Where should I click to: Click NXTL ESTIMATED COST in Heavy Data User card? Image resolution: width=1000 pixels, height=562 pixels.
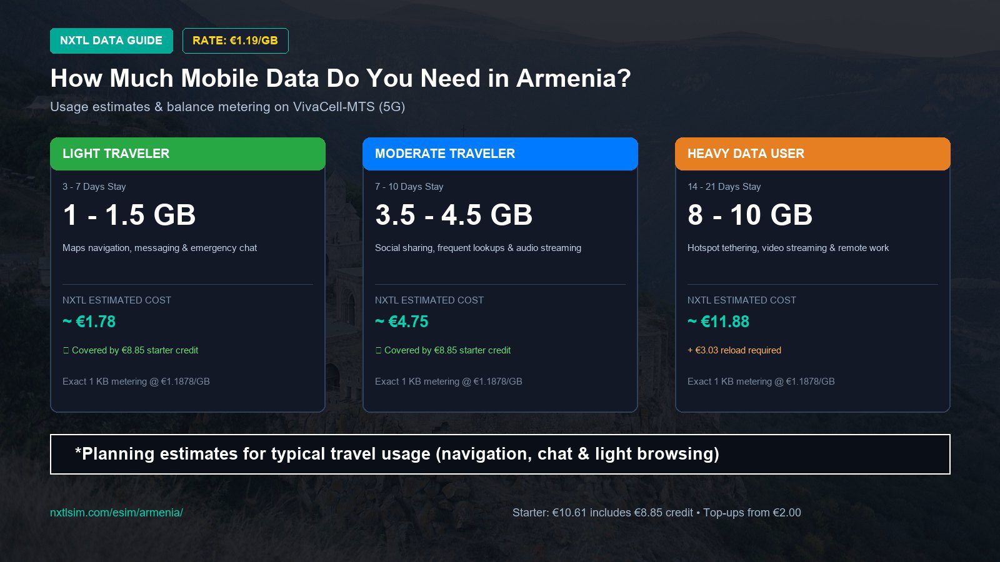(x=742, y=300)
